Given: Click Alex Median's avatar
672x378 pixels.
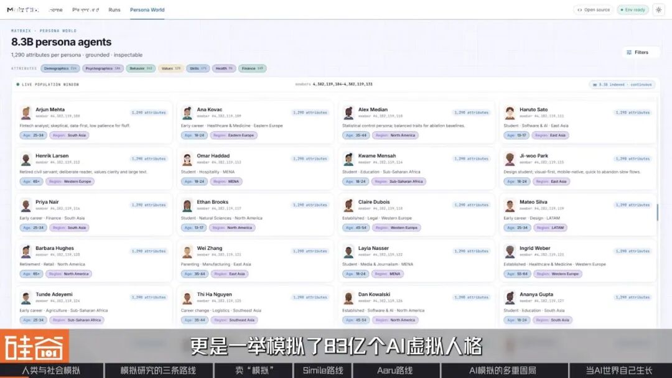Looking at the screenshot, I should click(x=349, y=113).
